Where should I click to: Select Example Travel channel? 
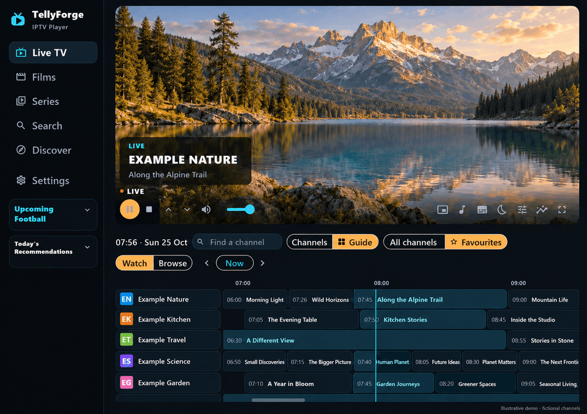click(168, 340)
